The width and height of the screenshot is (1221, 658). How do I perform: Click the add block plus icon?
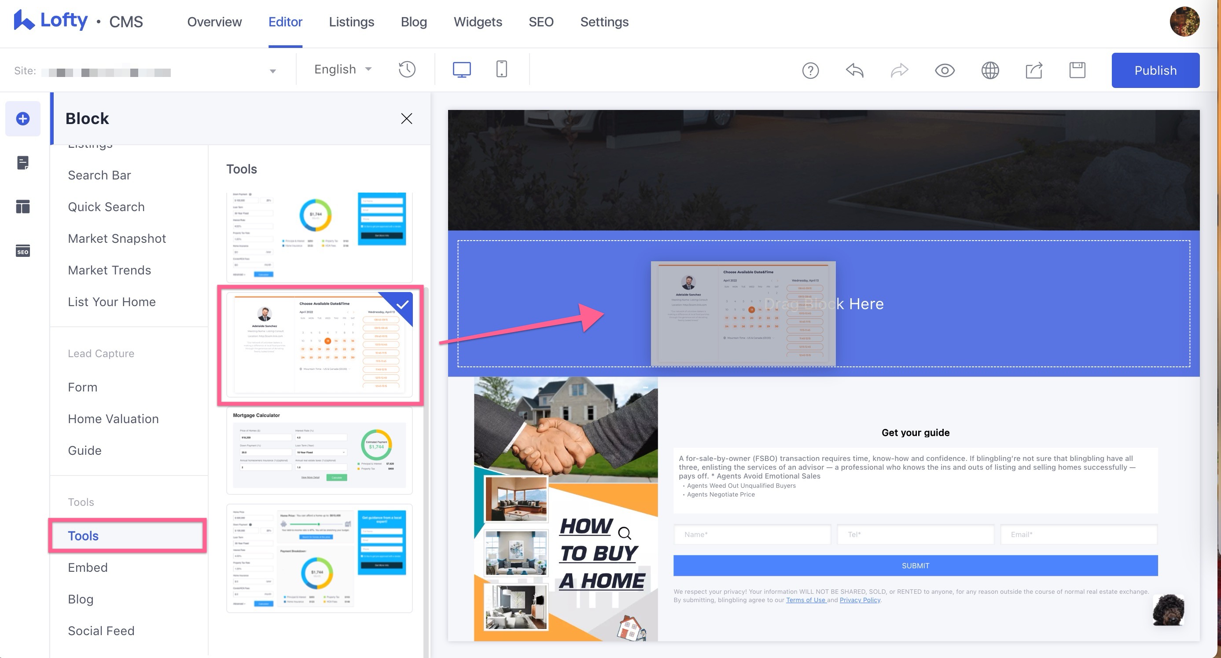coord(23,118)
